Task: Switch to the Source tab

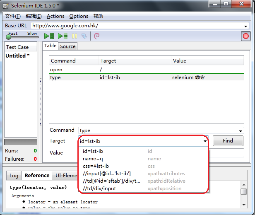Action: (x=68, y=46)
